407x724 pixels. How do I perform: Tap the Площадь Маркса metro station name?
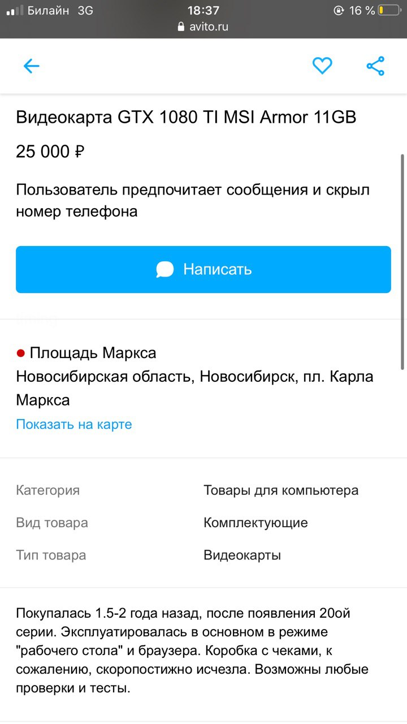coord(93,354)
